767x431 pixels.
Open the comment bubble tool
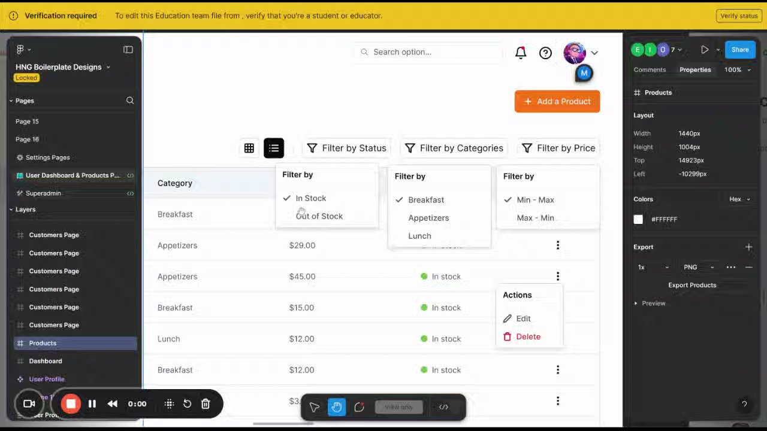[359, 407]
